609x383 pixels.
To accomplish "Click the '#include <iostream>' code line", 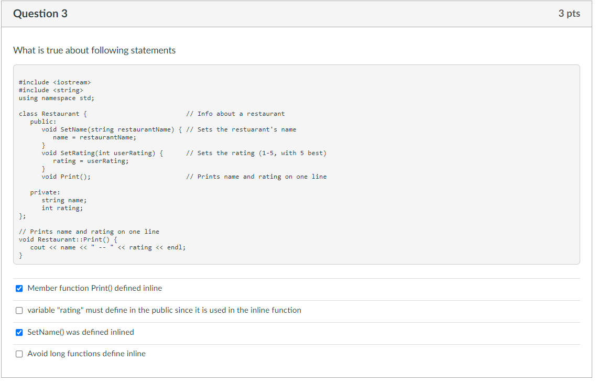I will pos(55,82).
